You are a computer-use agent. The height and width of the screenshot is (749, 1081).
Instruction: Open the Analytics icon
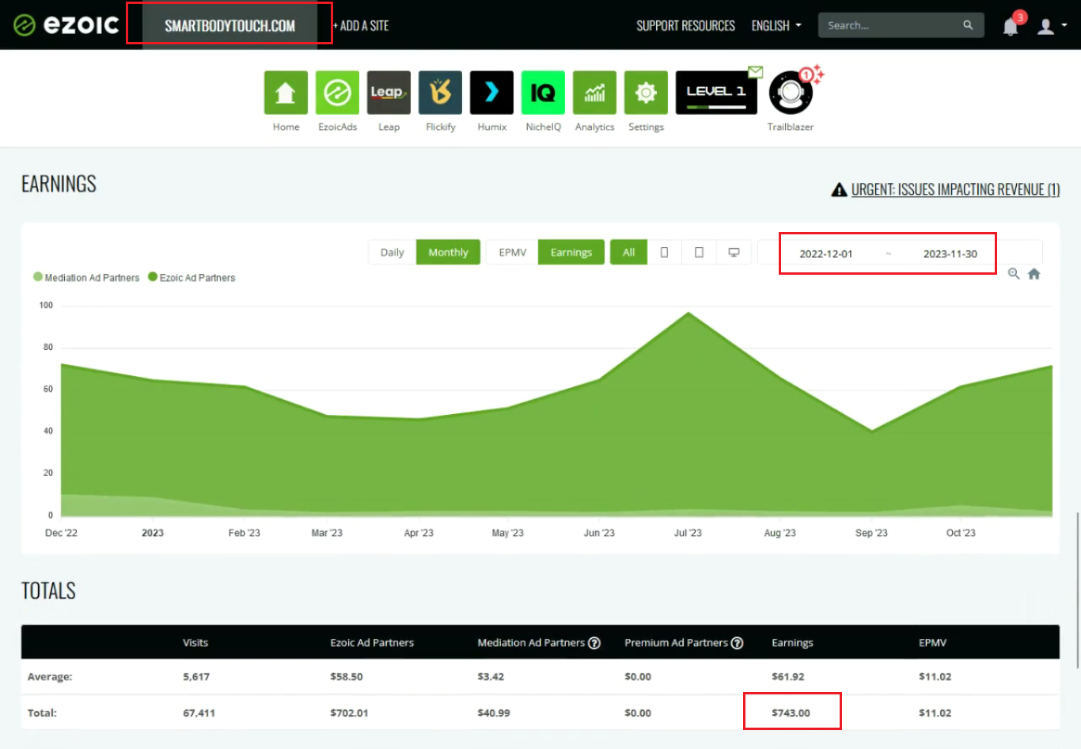pos(594,93)
